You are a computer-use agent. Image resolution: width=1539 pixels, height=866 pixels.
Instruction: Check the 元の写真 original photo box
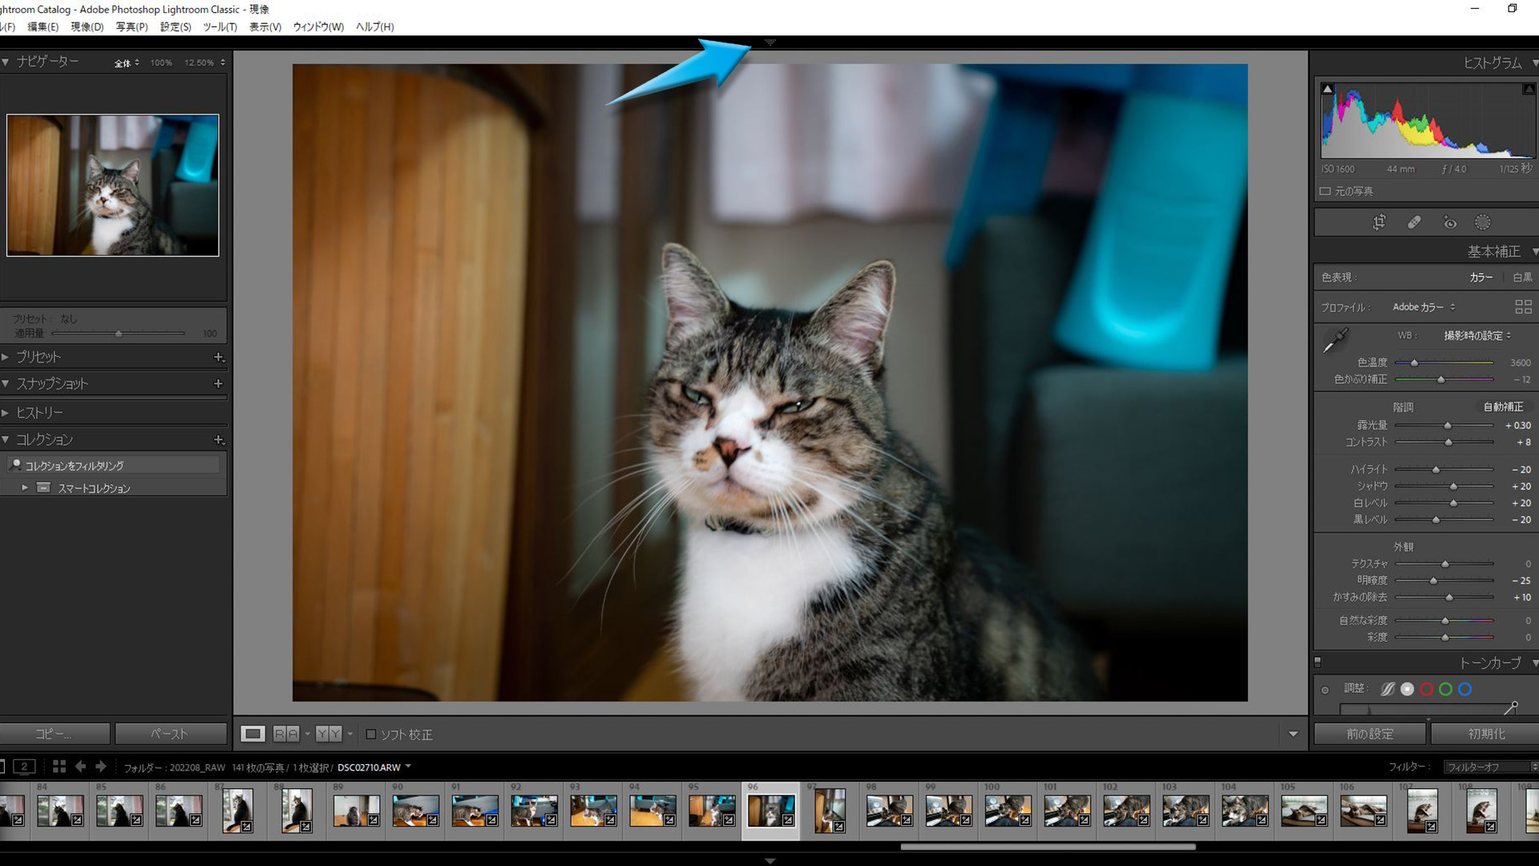point(1325,191)
